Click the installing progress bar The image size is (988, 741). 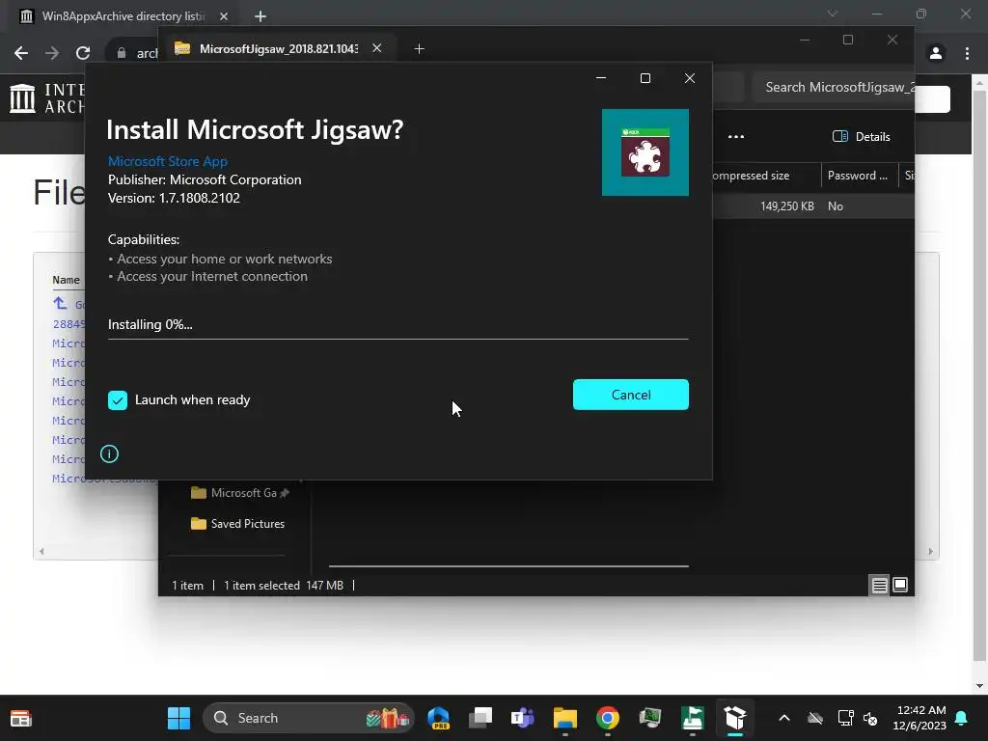[x=398, y=339]
